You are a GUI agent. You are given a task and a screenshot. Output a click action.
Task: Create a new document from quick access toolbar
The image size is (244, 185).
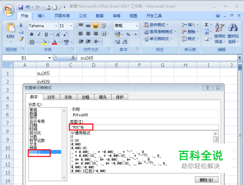click(x=55, y=7)
